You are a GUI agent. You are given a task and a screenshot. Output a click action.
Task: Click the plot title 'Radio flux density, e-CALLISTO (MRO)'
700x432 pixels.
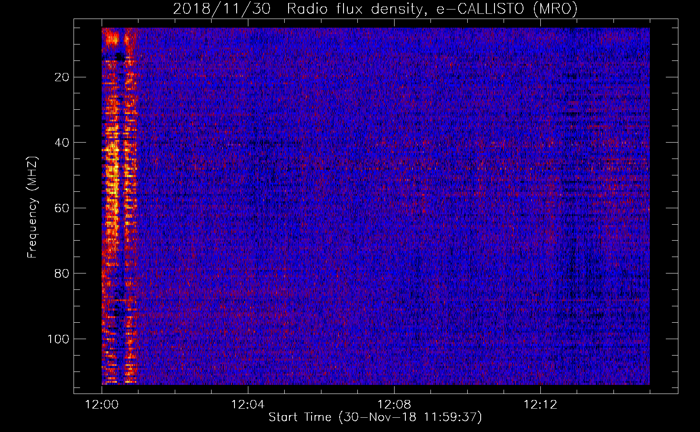432,9
